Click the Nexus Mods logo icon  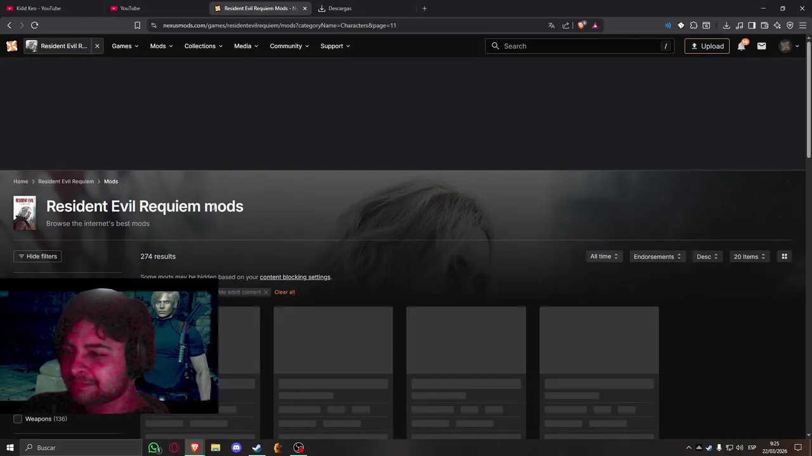[11, 46]
